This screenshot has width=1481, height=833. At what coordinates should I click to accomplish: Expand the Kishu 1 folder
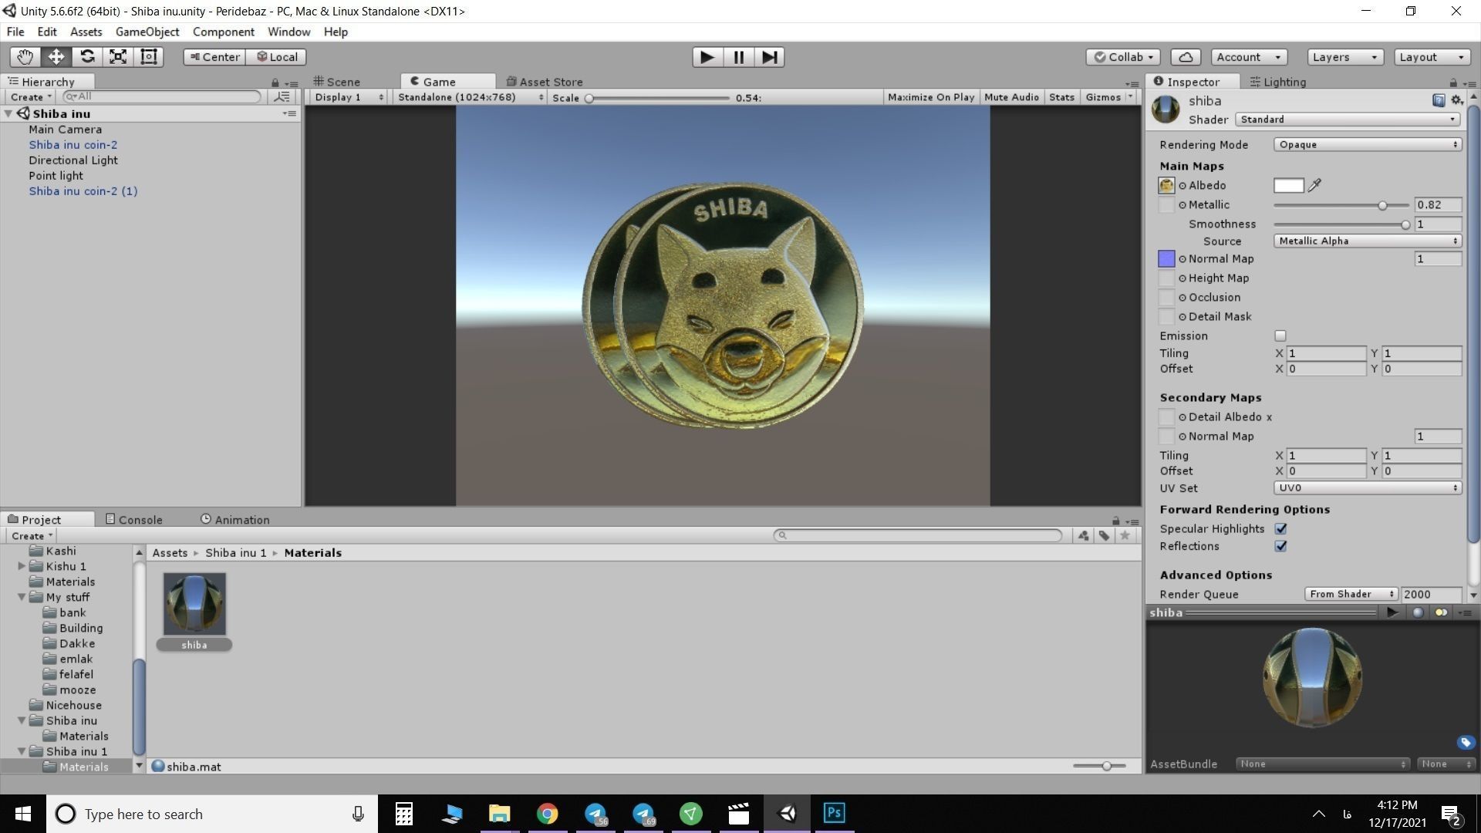tap(22, 566)
